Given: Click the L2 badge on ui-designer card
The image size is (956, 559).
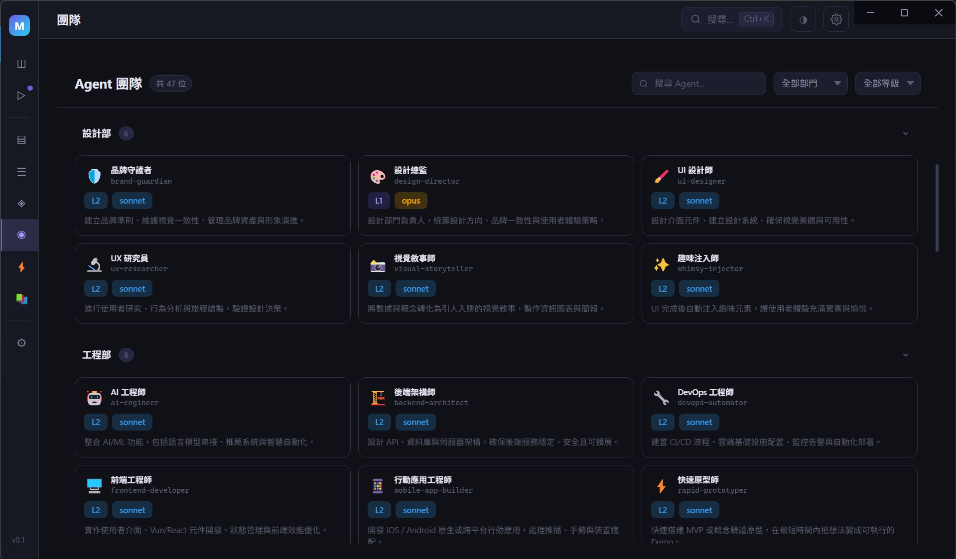Looking at the screenshot, I should tap(663, 201).
